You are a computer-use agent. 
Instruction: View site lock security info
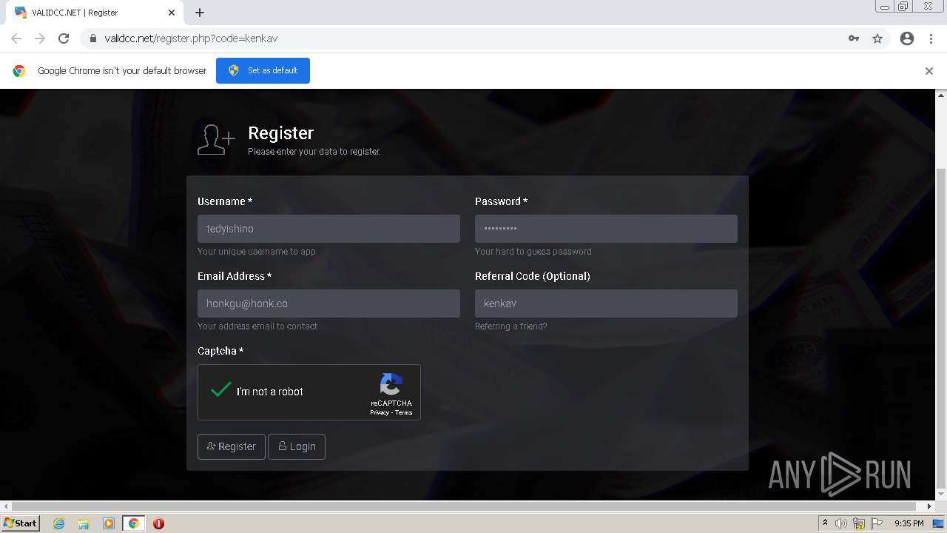93,38
